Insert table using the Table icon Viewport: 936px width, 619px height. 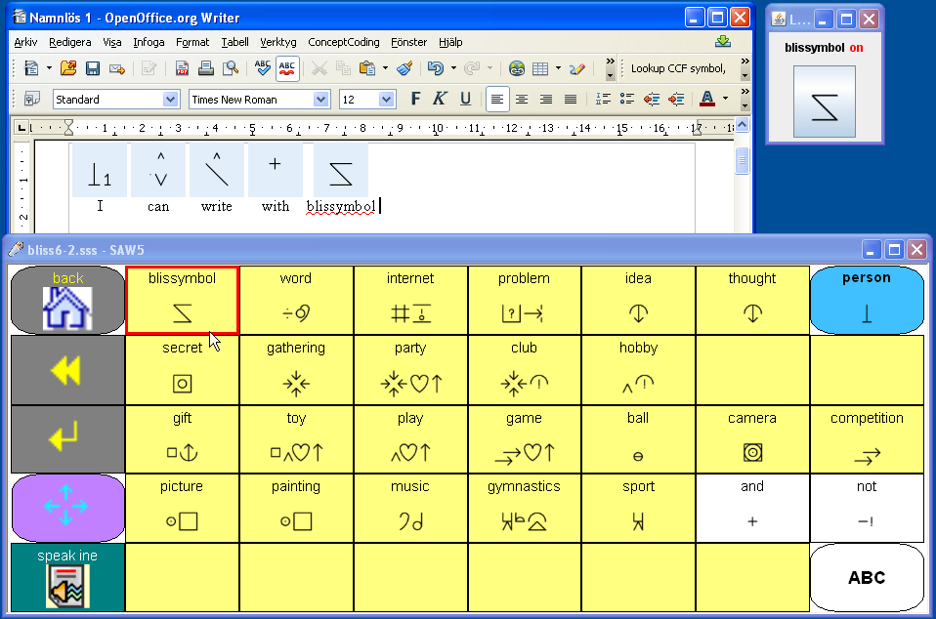coord(540,68)
